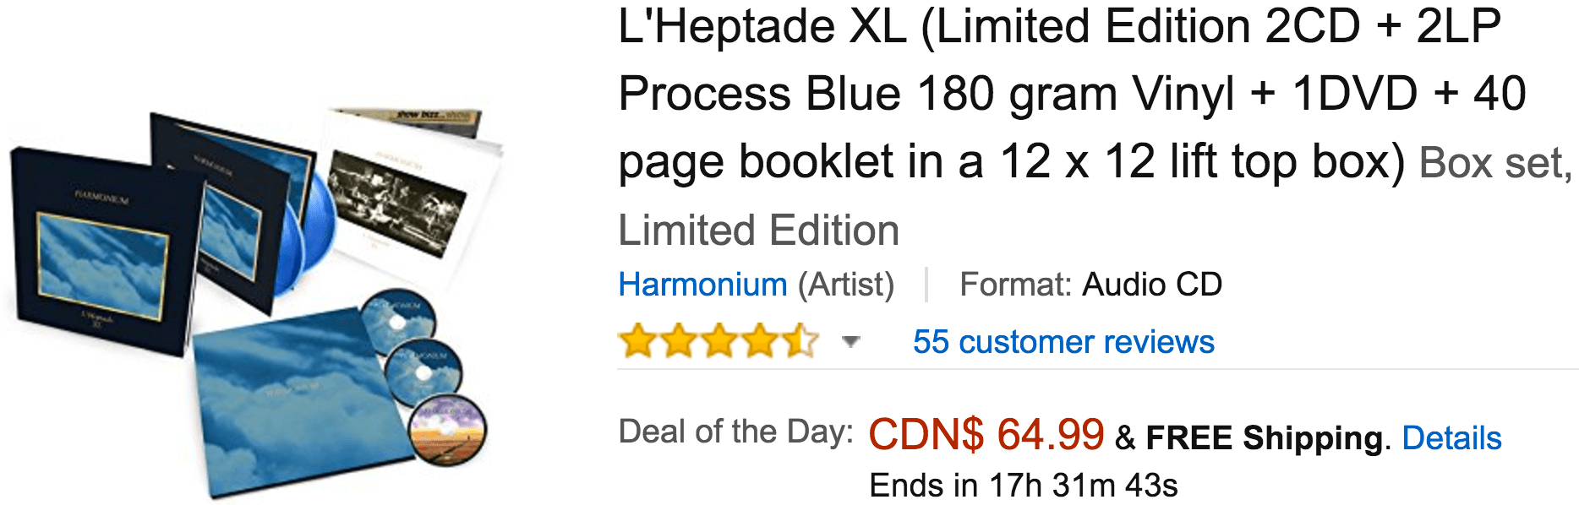The height and width of the screenshot is (505, 1579).
Task: Expand the star rating breakdown arrow
Action: pos(851,342)
